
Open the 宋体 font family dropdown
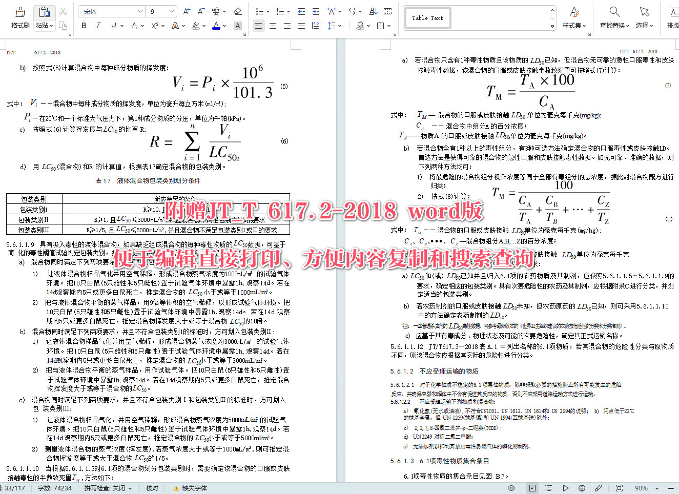(139, 11)
